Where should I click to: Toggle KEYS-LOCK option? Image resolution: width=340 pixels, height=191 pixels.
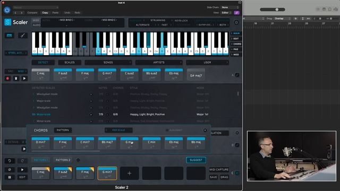point(181,20)
